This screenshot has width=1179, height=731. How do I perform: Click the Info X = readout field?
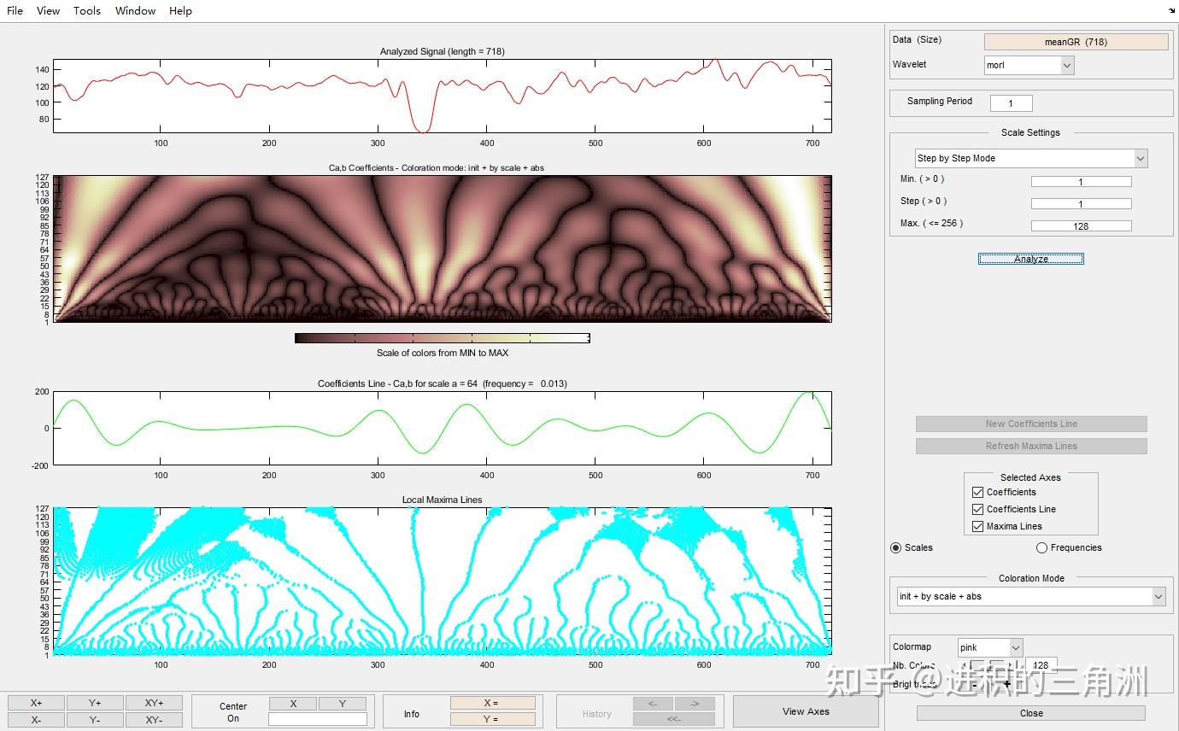point(492,703)
